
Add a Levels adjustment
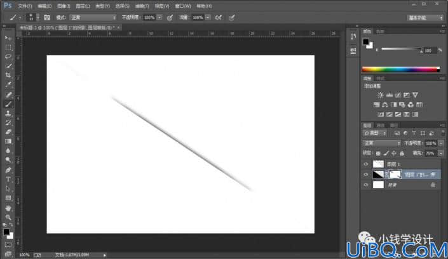coord(389,95)
